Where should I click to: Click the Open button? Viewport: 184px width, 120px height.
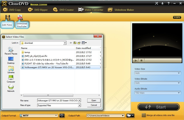94,100
